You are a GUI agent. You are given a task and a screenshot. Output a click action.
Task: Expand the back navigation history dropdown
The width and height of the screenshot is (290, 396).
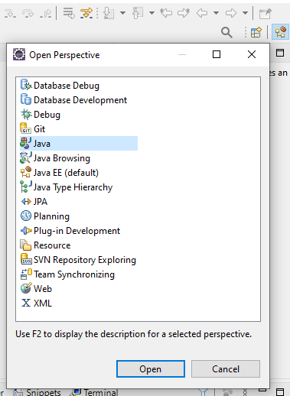coord(216,13)
